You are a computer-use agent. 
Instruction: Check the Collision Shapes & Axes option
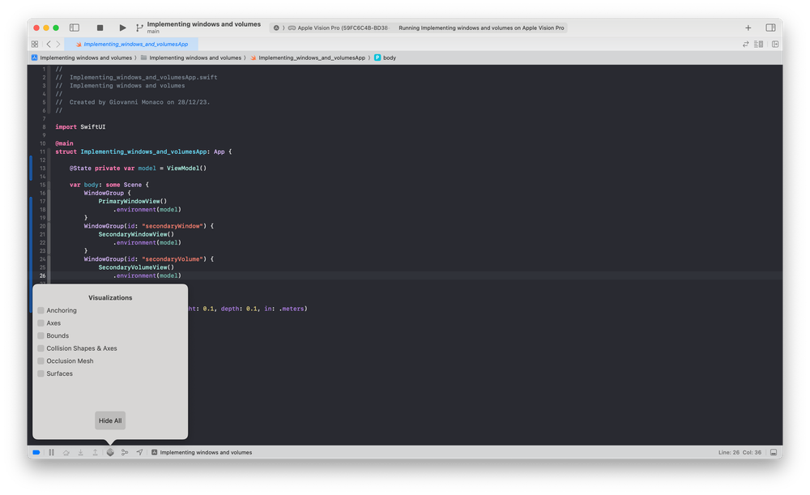click(40, 348)
